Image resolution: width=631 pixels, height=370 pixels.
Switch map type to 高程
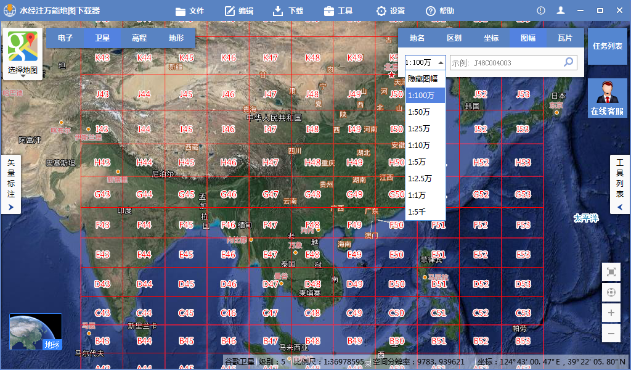pyautogui.click(x=139, y=38)
